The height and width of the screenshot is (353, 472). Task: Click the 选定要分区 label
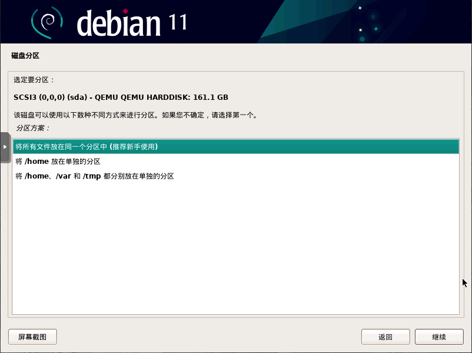[x=34, y=80]
